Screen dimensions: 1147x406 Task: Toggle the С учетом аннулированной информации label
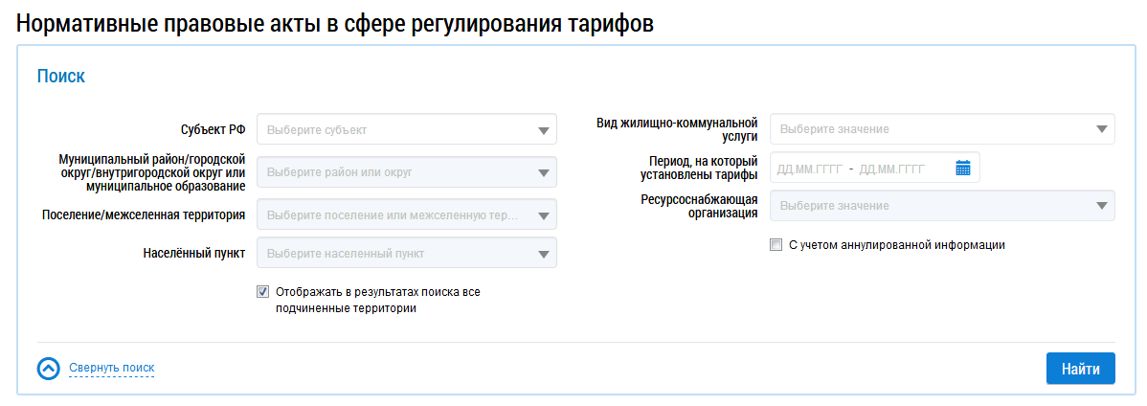pos(897,245)
